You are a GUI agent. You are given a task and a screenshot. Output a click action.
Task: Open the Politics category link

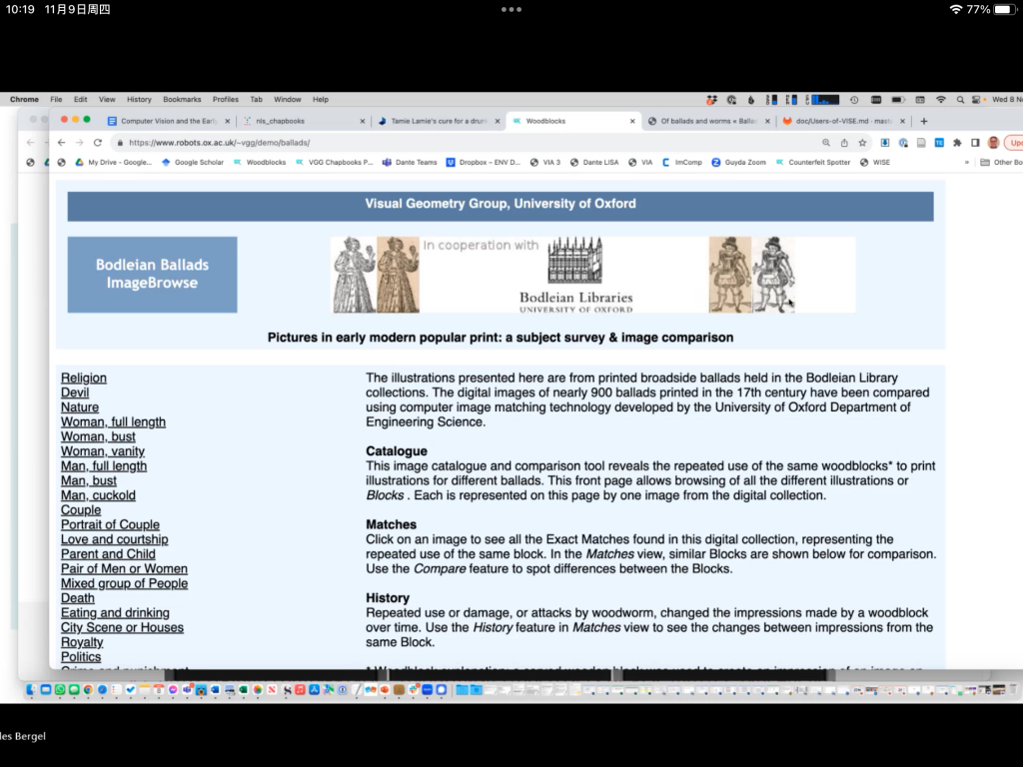tap(81, 657)
